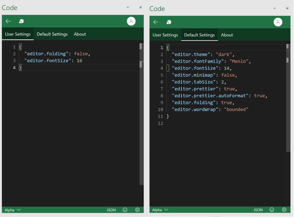Go back using the right pane arrow
Screen dimensions: 294x218
(x=156, y=22)
